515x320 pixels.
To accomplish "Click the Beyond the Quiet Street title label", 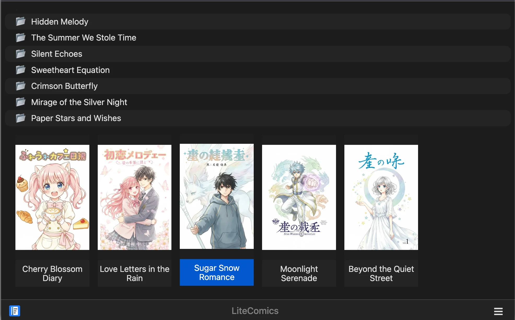I will tap(381, 273).
